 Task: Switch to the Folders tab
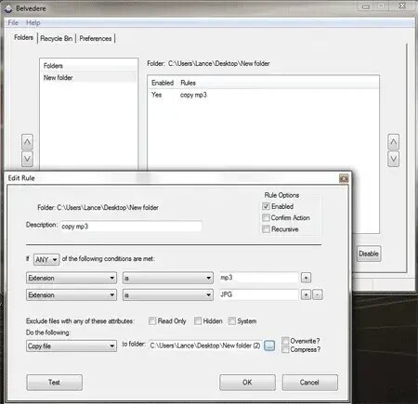(x=24, y=37)
